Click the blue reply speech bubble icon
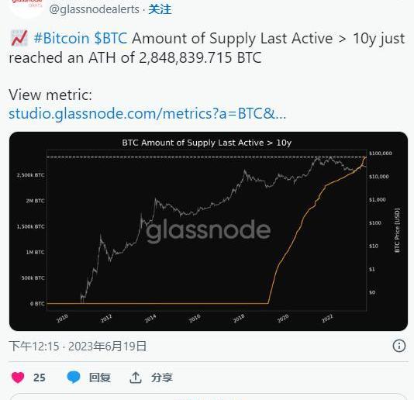Image resolution: width=414 pixels, height=400 pixels. pos(74,377)
